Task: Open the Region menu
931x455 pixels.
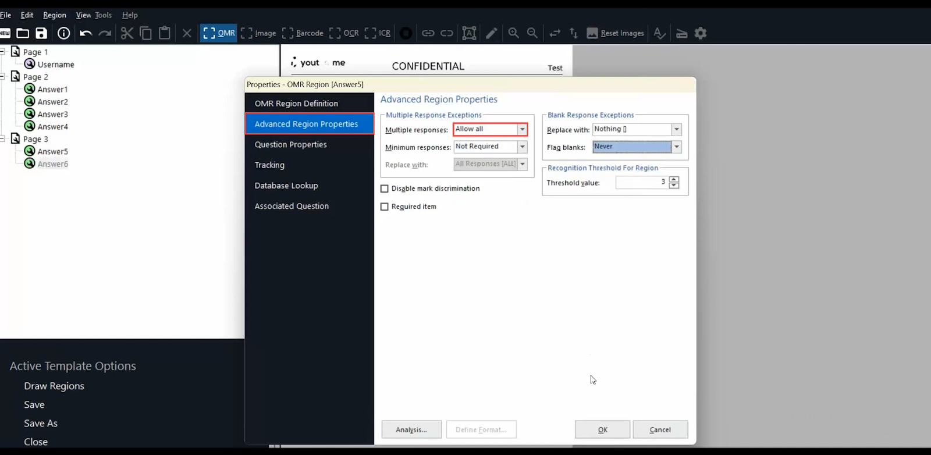Action: [x=55, y=15]
